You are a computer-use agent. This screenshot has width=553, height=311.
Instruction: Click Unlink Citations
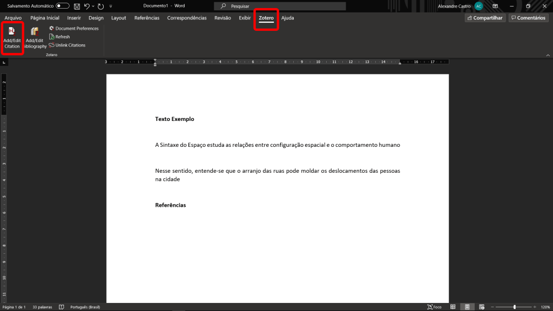click(67, 45)
